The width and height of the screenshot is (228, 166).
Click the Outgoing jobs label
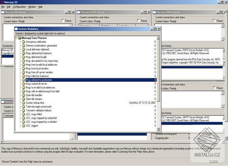tap(162, 138)
